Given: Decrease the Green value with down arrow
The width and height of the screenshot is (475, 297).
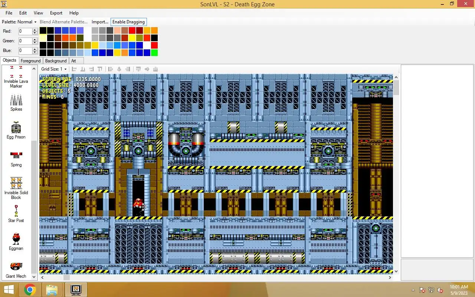Looking at the screenshot, I should [x=35, y=43].
